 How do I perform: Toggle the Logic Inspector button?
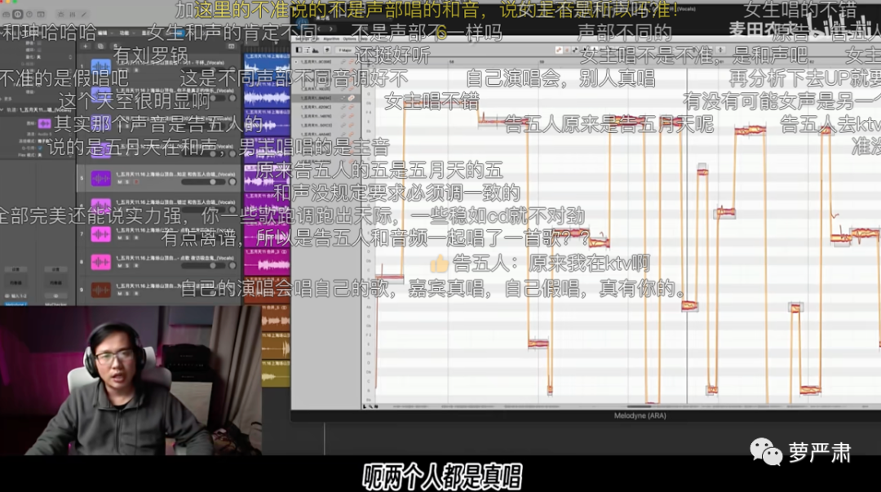pos(17,14)
